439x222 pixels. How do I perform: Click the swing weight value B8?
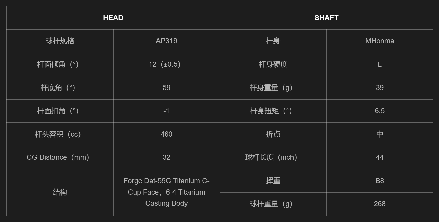[380, 181]
